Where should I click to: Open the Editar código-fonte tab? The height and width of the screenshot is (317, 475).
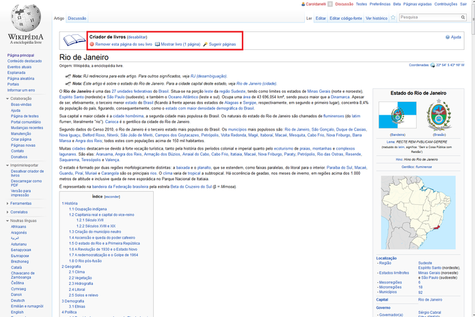click(x=346, y=18)
